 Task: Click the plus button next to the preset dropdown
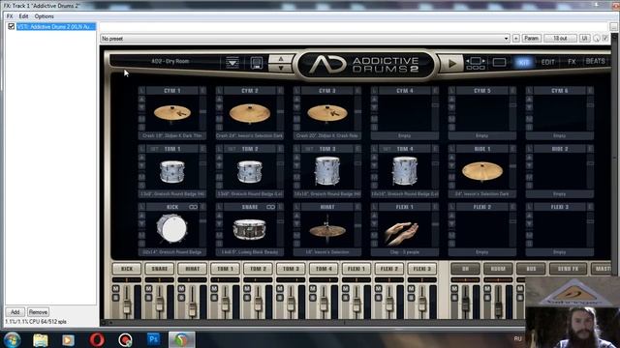[x=516, y=39]
